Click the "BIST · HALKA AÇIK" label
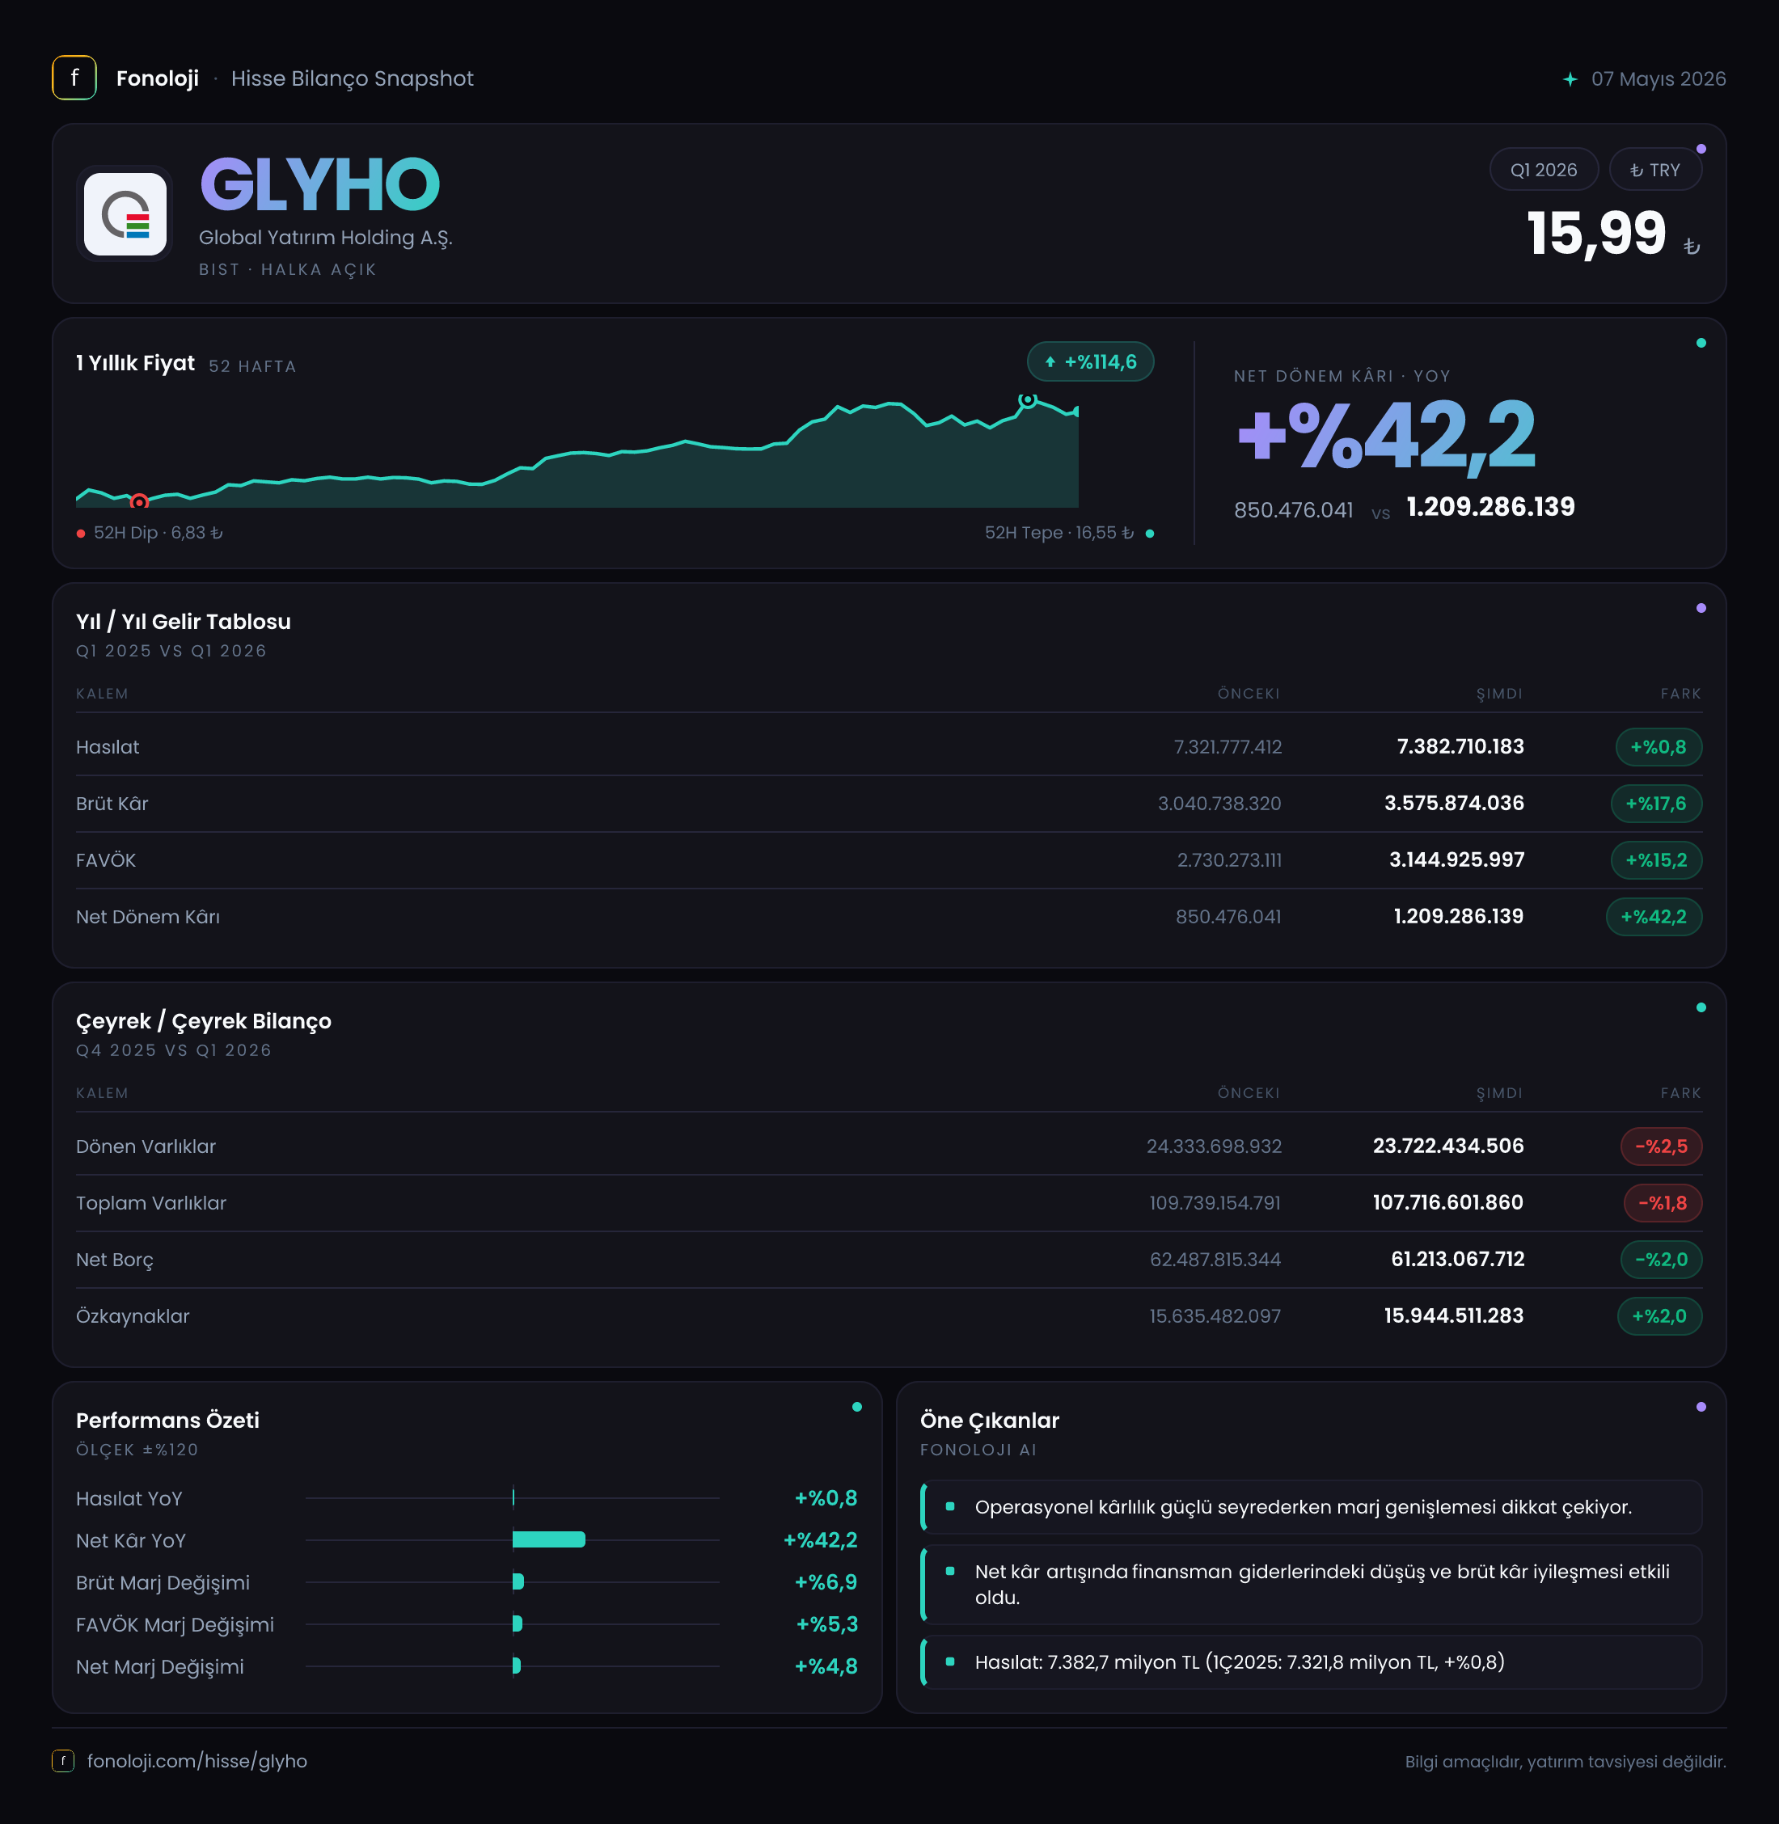 coord(288,269)
